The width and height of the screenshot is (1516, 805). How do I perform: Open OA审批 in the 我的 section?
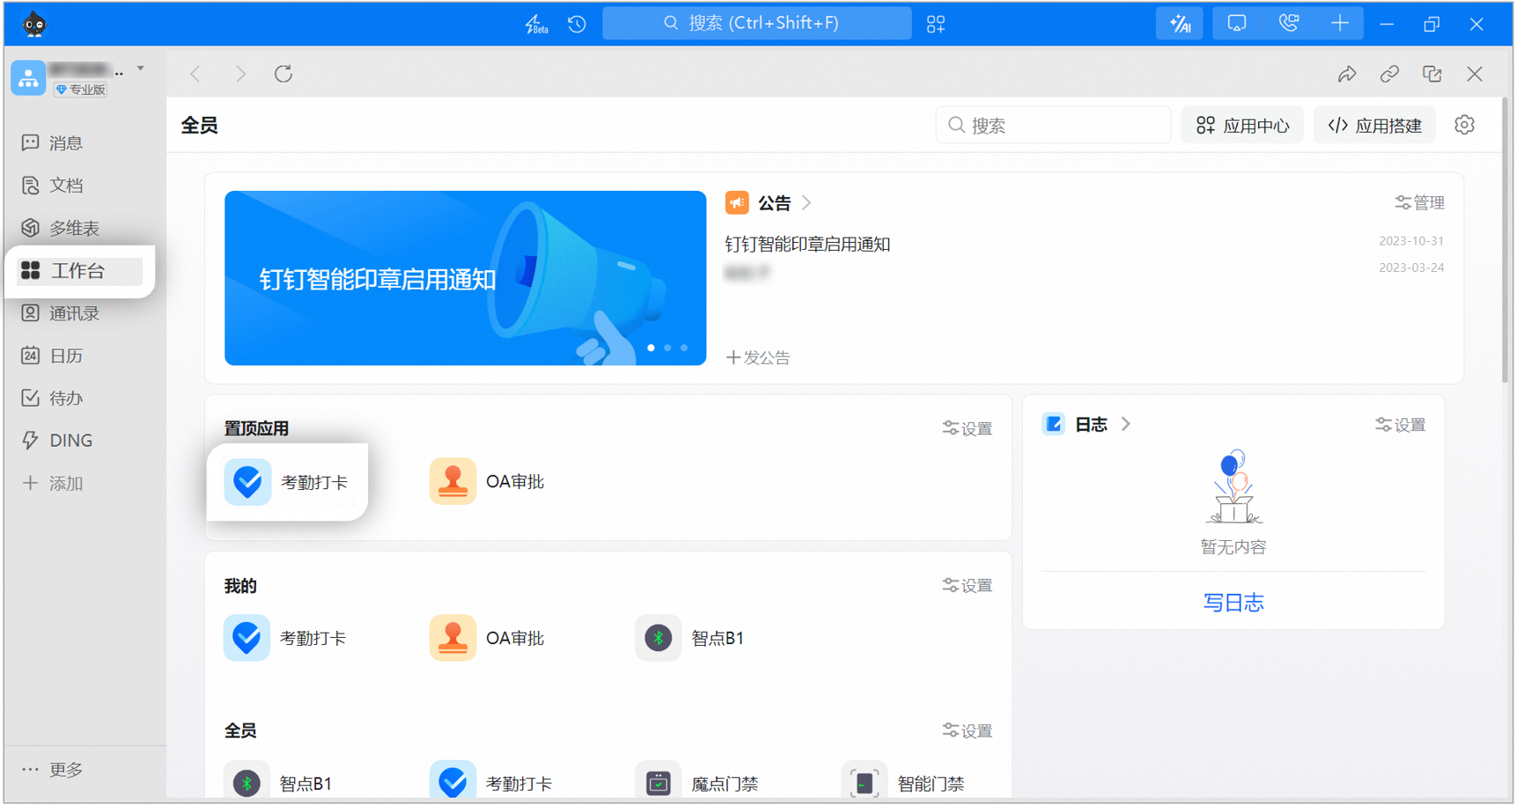487,638
